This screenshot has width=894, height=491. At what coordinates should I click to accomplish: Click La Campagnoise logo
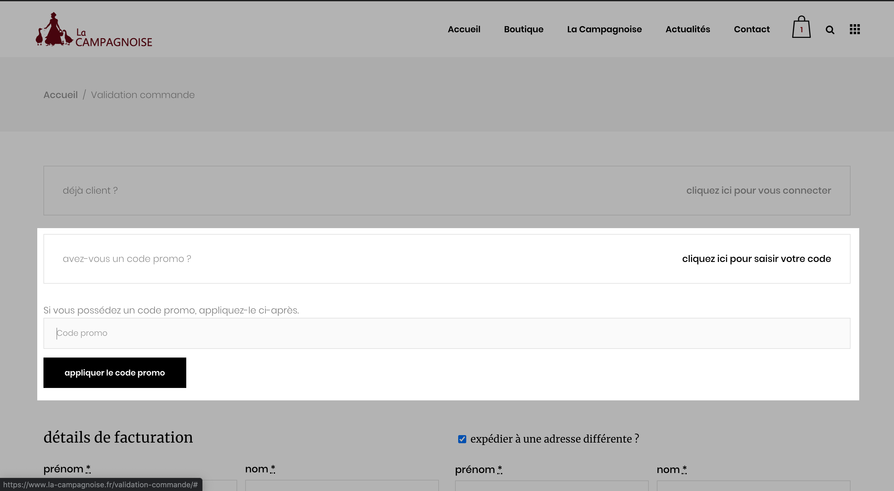coord(94,29)
